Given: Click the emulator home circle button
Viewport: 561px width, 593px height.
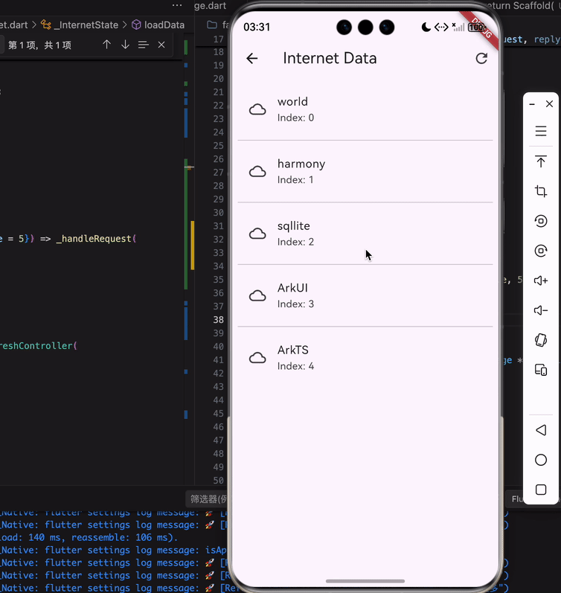Looking at the screenshot, I should tap(541, 460).
